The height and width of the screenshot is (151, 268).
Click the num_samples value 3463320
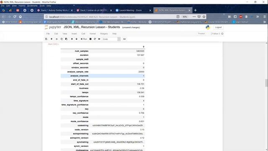(x=140, y=51)
